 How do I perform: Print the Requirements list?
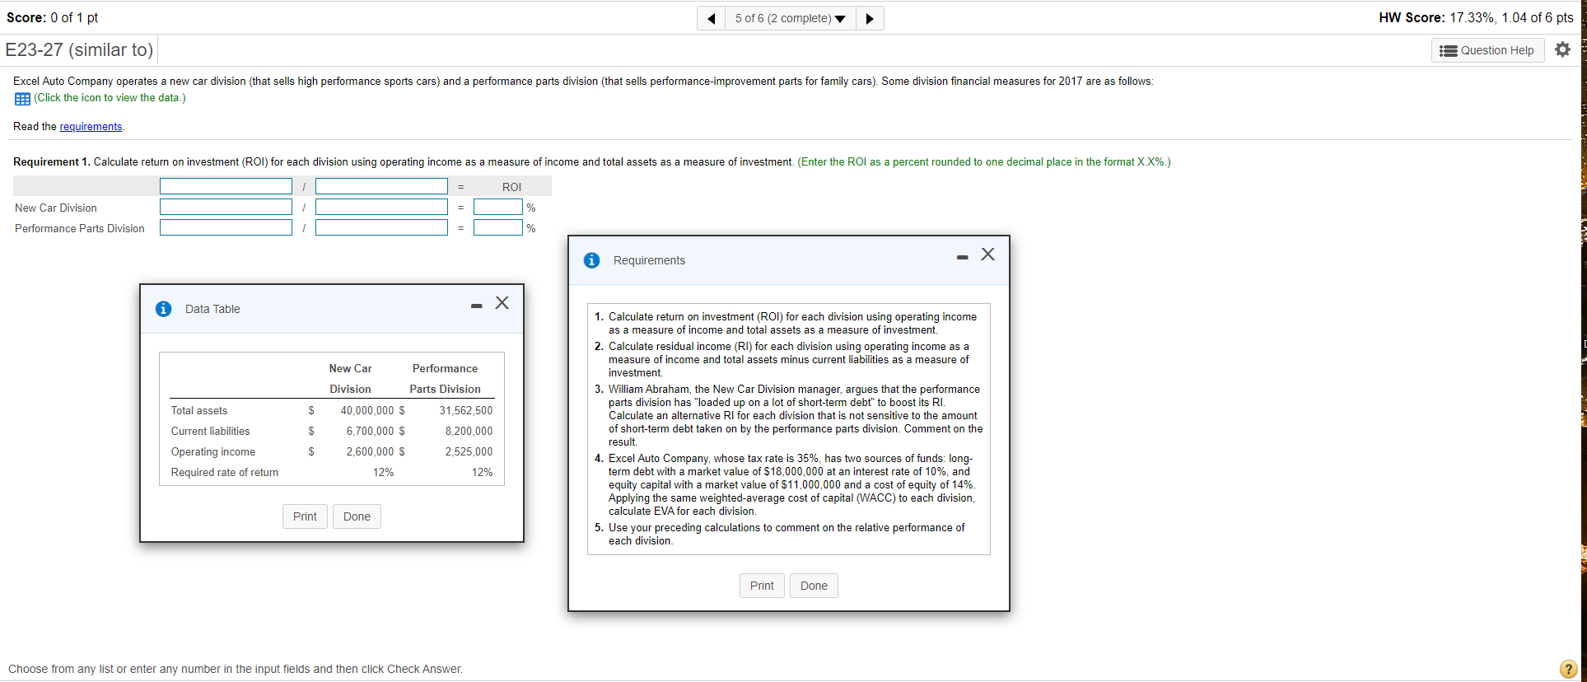click(762, 586)
